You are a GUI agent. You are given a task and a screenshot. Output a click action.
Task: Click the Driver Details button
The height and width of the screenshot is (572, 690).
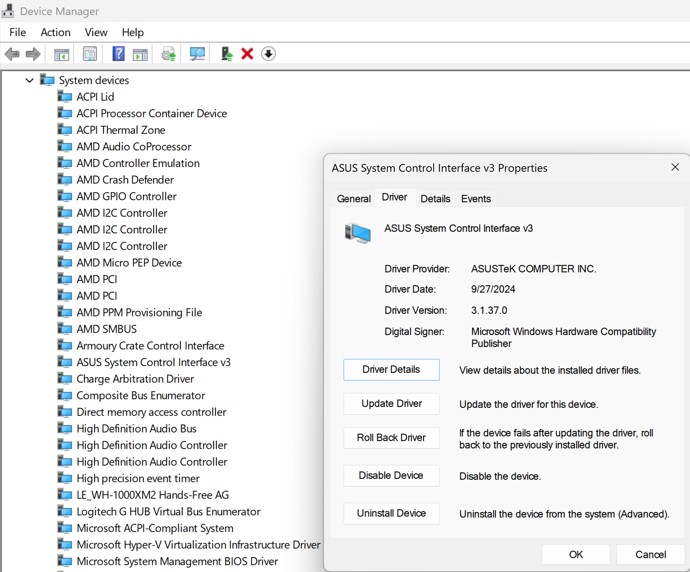[x=391, y=370]
